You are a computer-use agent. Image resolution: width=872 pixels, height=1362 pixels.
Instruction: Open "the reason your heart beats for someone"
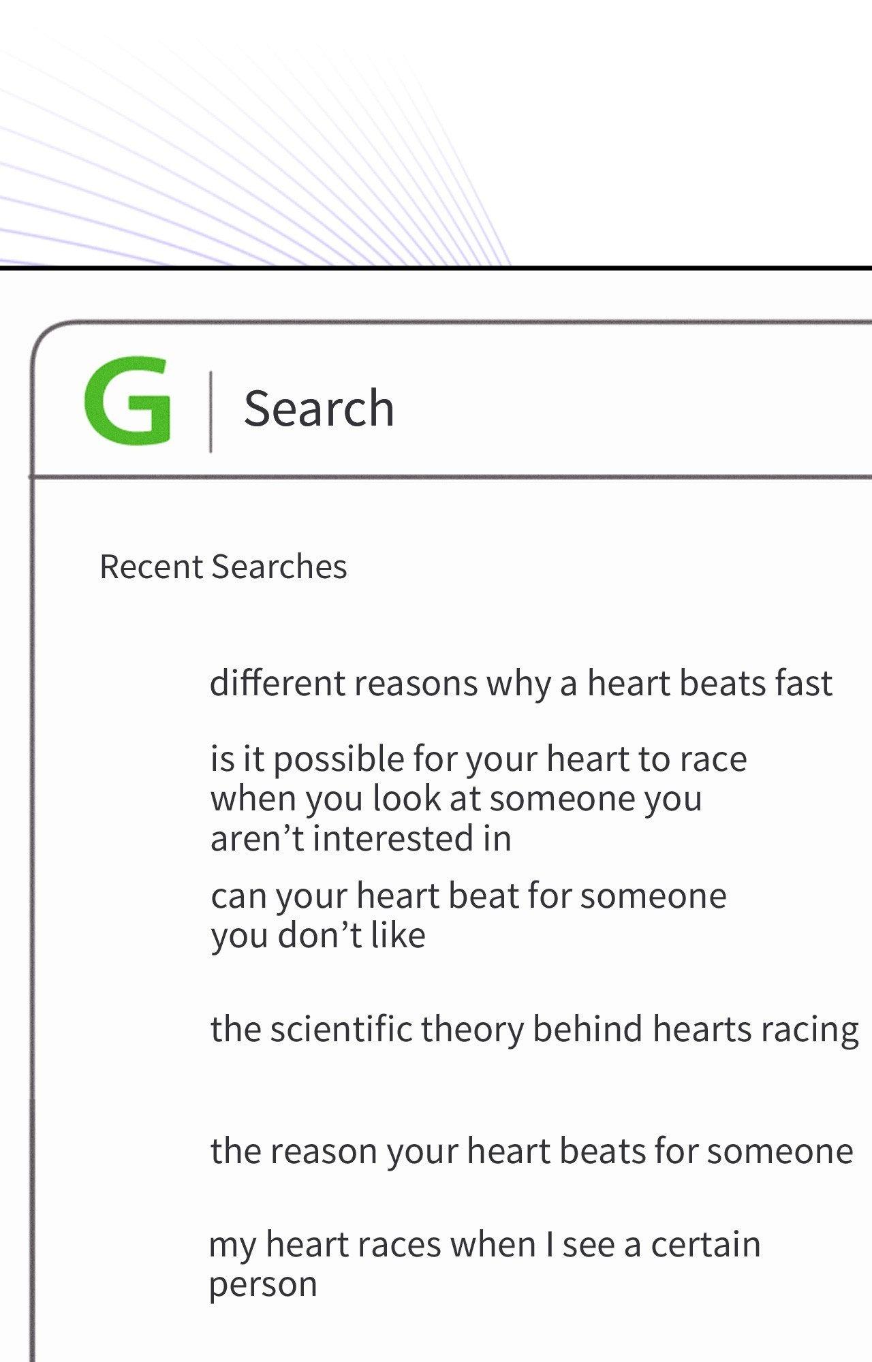point(531,1151)
